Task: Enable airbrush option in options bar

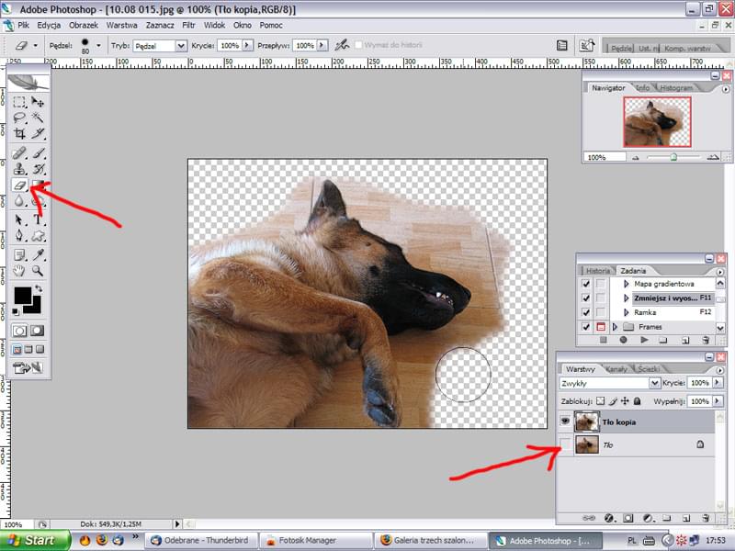Action: [x=342, y=45]
